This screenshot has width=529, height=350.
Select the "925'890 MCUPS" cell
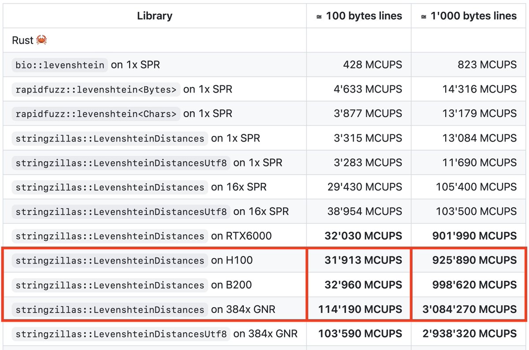(x=469, y=260)
